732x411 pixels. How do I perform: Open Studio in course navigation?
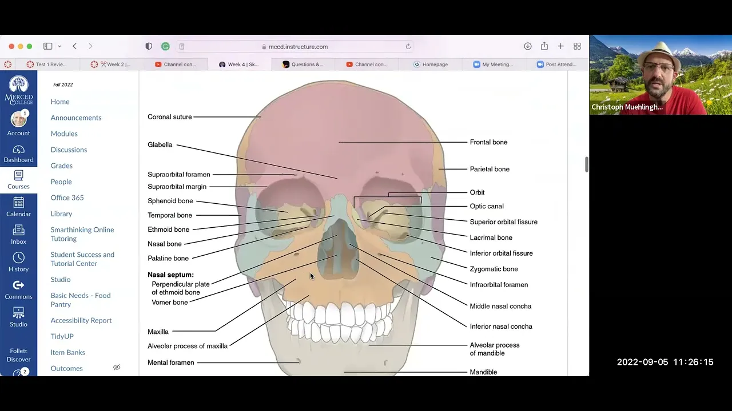(x=61, y=279)
